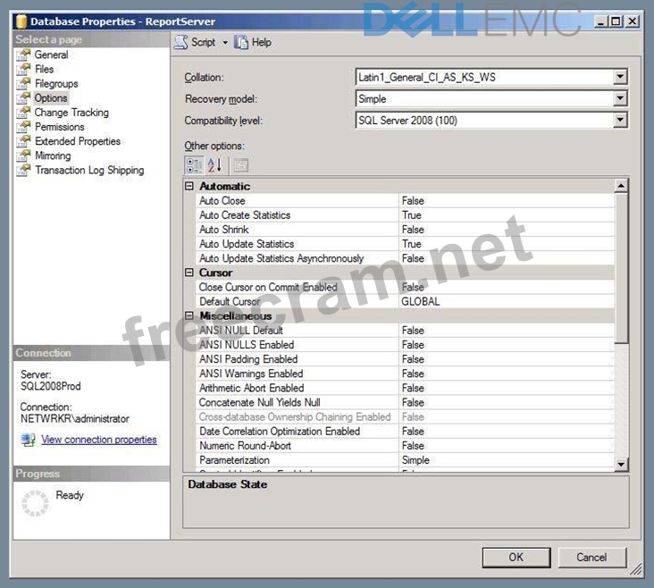
Task: Open the Recovery model dropdown
Action: pos(620,98)
